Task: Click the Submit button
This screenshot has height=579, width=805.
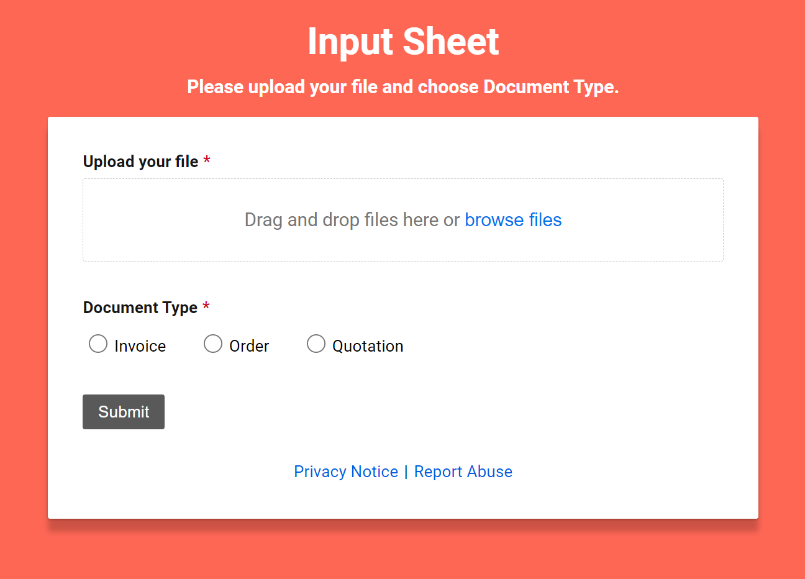Action: [x=124, y=412]
